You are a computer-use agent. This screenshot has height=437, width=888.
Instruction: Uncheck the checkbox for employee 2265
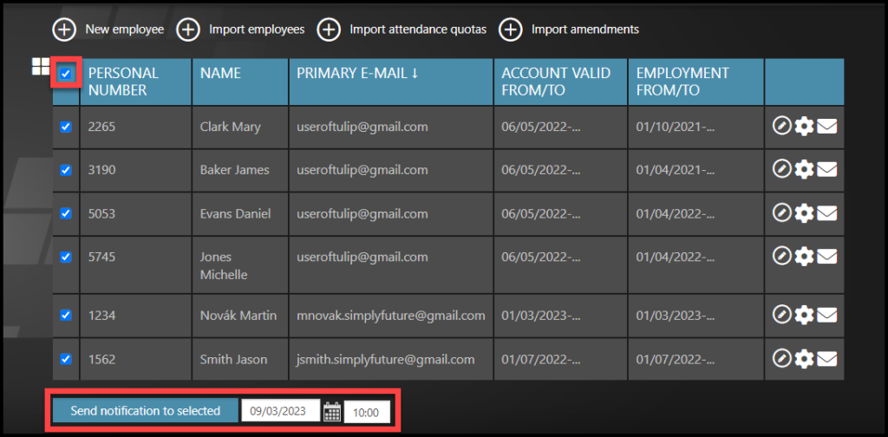coord(66,127)
